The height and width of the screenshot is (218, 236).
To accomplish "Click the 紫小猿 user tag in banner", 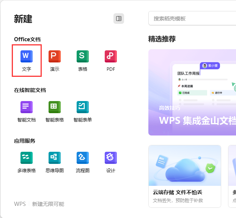I will point(210,65).
